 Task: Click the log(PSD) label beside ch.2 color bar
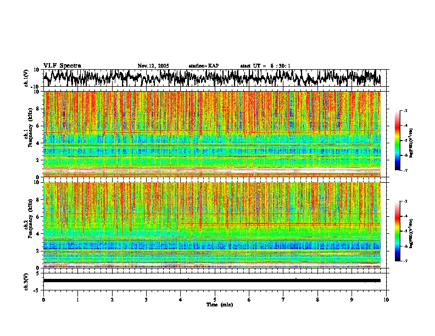411,233
